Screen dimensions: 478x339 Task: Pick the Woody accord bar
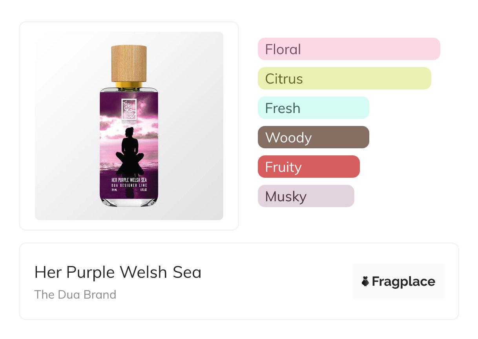313,137
